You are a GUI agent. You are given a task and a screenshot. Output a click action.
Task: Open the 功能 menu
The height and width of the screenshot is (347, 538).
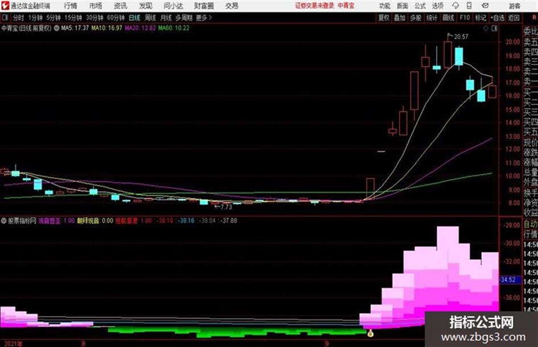[385, 6]
